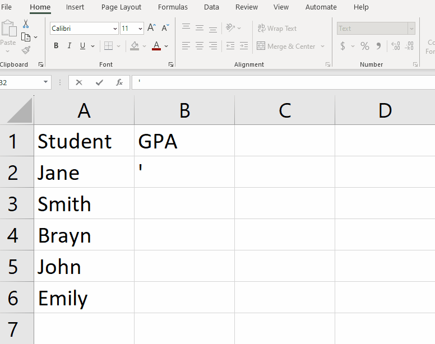Expand the font color options arrow
435x344 pixels.
pos(166,46)
